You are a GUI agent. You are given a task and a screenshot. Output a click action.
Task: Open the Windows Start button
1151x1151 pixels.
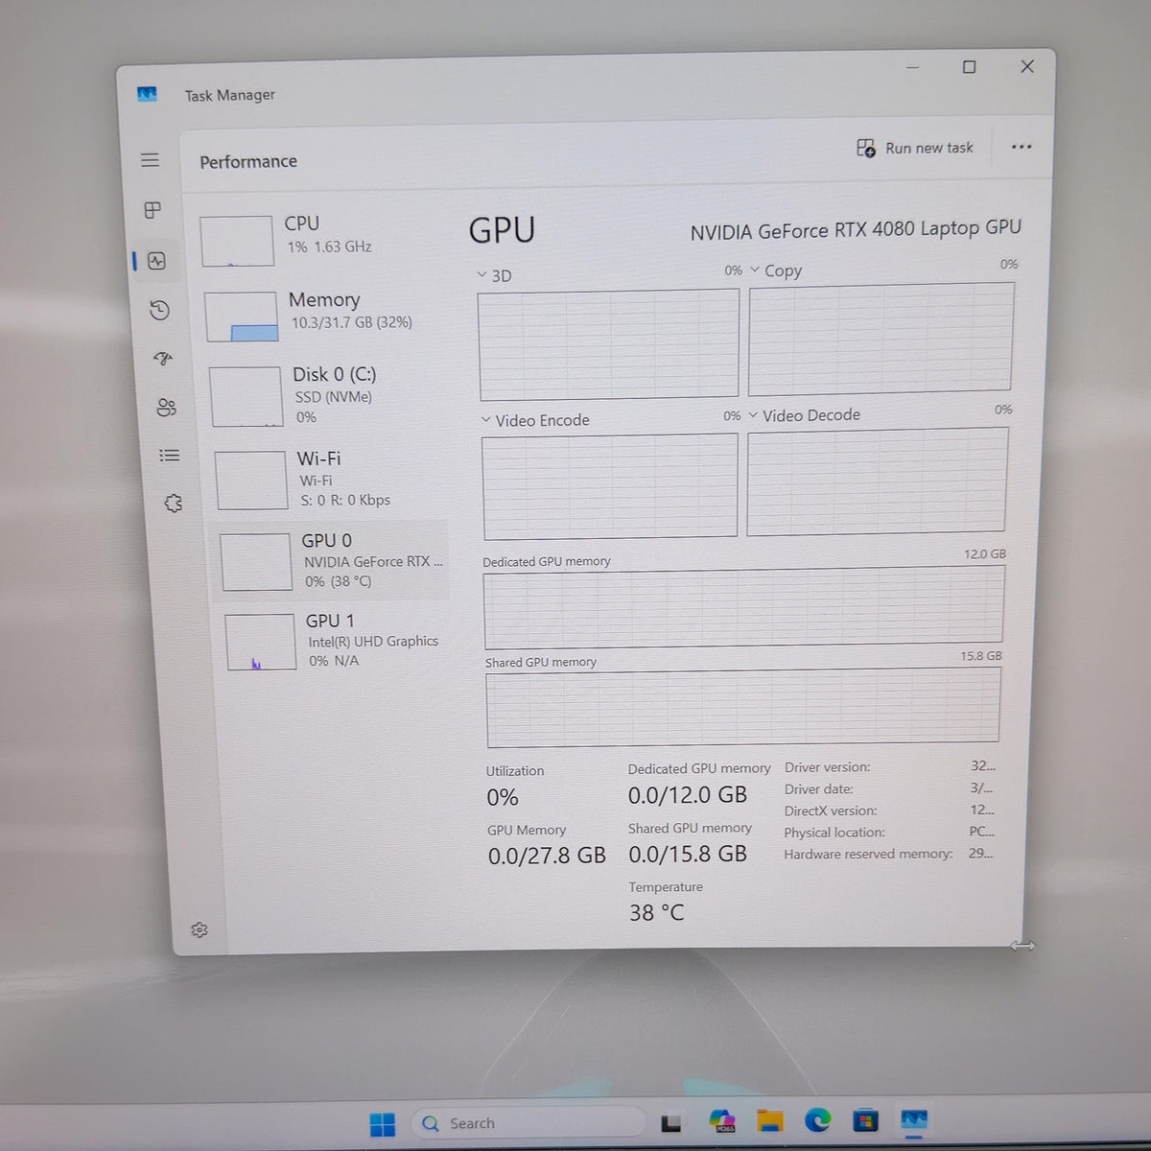pyautogui.click(x=382, y=1123)
